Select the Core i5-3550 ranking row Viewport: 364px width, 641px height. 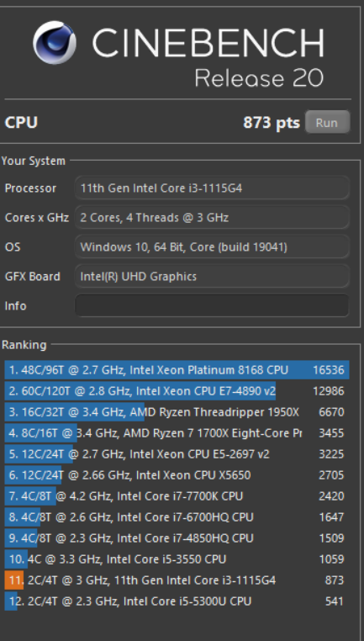click(177, 559)
